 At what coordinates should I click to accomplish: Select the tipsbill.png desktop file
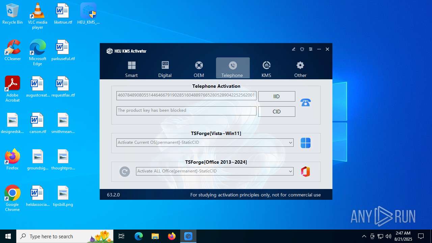[x=63, y=196]
